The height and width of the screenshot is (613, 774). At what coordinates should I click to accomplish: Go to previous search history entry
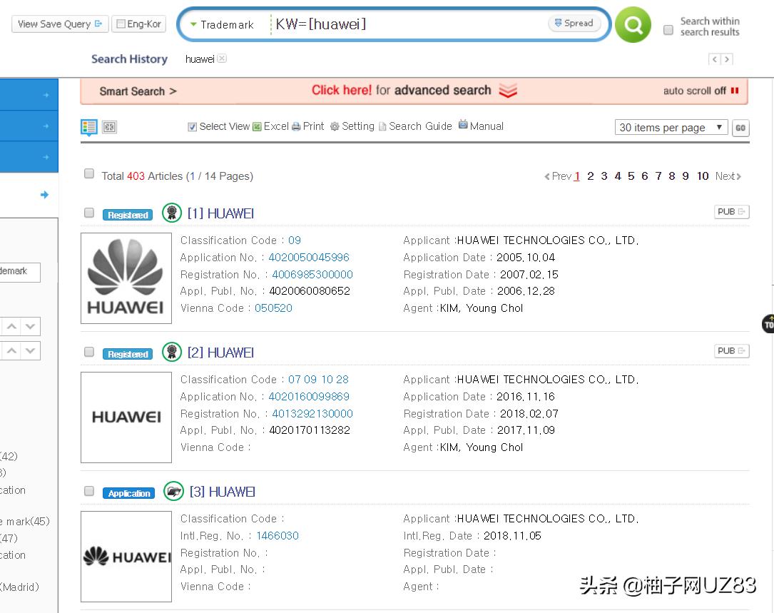714,59
